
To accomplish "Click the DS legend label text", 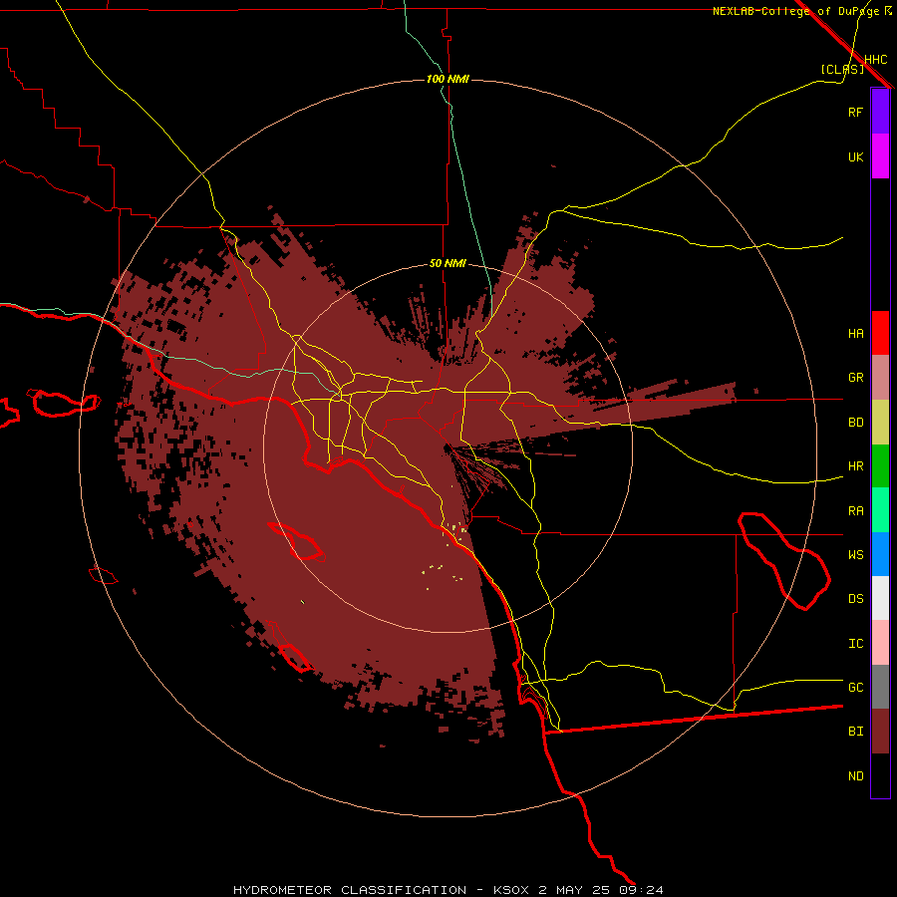I will 855,599.
